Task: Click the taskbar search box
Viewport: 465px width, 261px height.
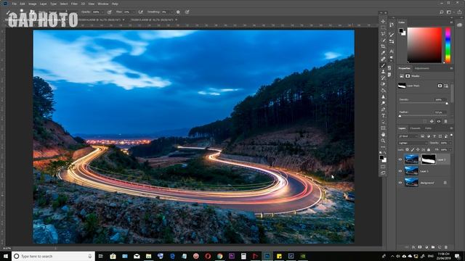Action: click(x=53, y=256)
